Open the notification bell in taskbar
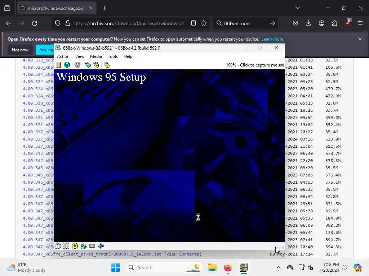 coord(344,267)
